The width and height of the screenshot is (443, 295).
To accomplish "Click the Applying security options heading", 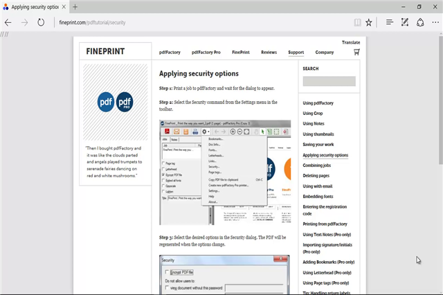I will [199, 73].
